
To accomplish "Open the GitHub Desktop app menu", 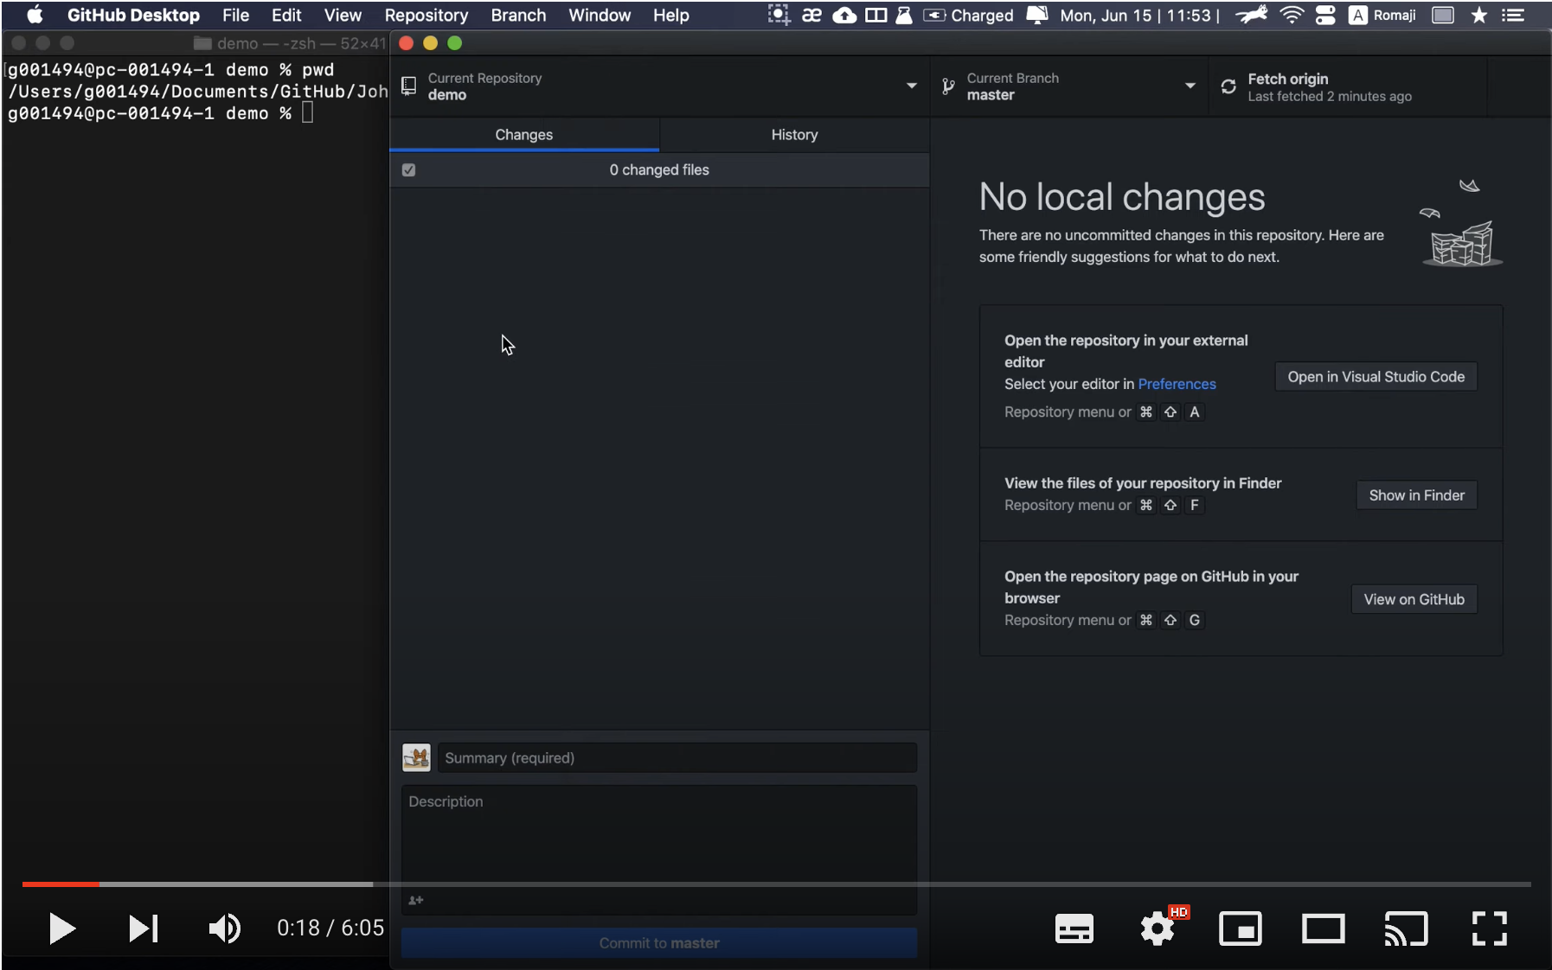I will coord(133,15).
